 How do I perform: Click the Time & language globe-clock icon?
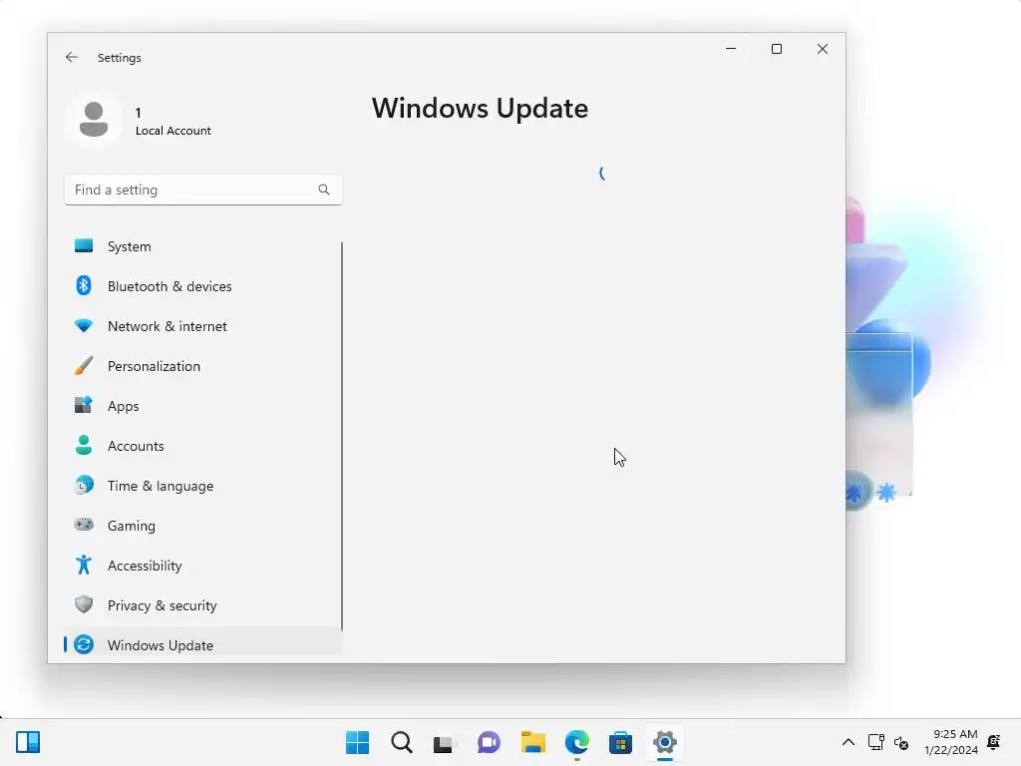coord(84,486)
